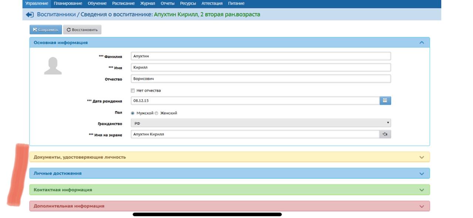Open the Журнал menu

pyautogui.click(x=148, y=3)
